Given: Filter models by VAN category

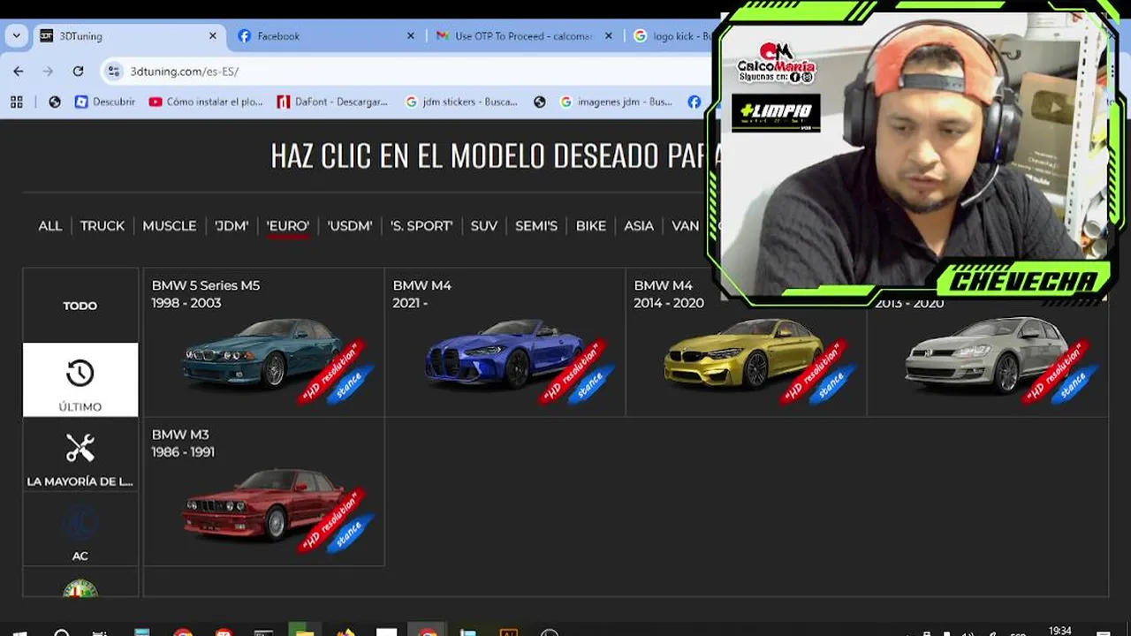Looking at the screenshot, I should [x=686, y=226].
